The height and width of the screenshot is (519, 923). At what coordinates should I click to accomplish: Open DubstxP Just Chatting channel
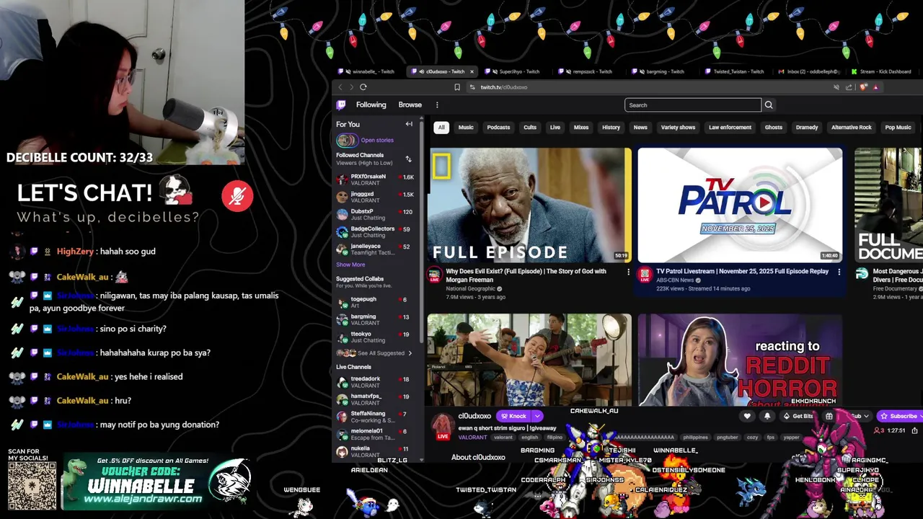(x=375, y=214)
